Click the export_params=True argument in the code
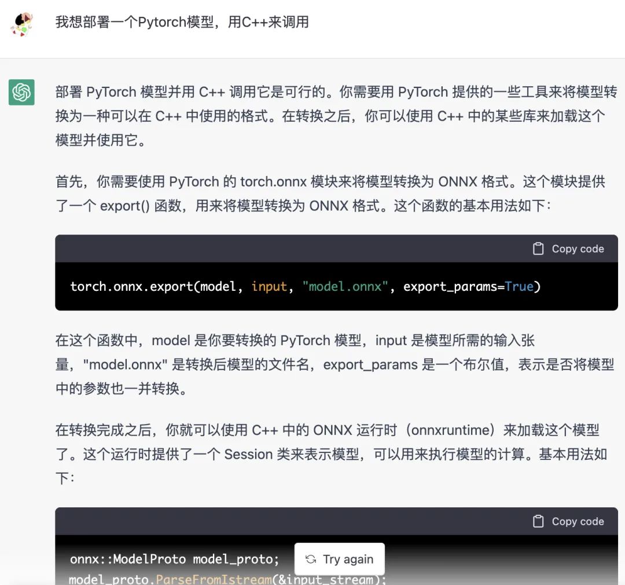The image size is (625, 585). pyautogui.click(x=468, y=287)
